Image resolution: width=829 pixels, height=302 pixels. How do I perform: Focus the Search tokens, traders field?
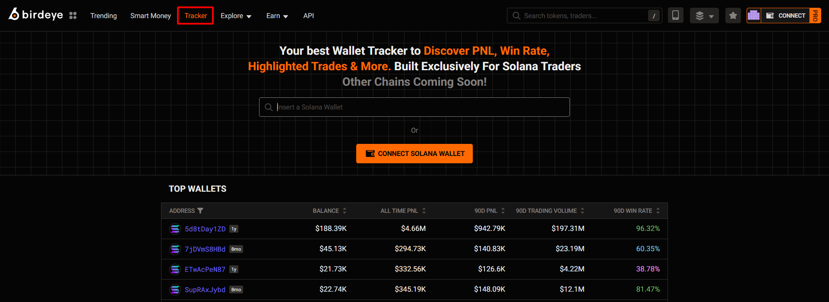585,16
